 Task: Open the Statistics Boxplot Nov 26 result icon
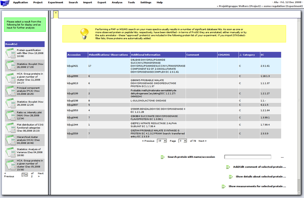[11, 66]
